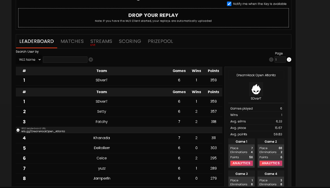Open Game 1 Analytics
This screenshot has height=188, width=330.
(241, 163)
